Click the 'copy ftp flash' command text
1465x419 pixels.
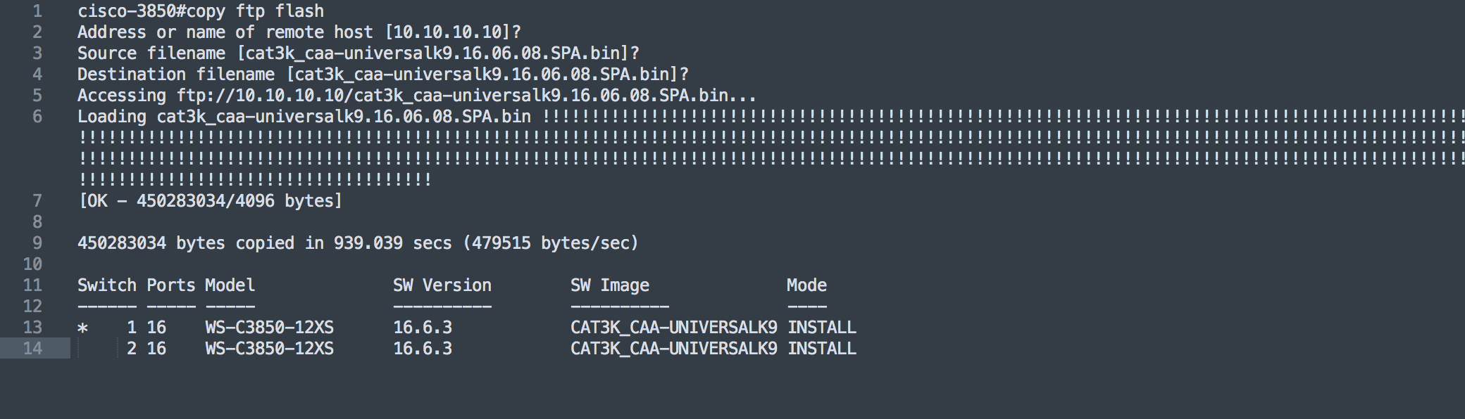pyautogui.click(x=255, y=11)
